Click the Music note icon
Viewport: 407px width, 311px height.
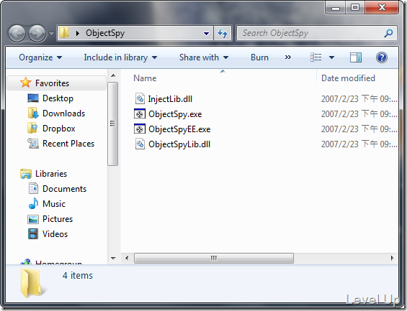(33, 203)
